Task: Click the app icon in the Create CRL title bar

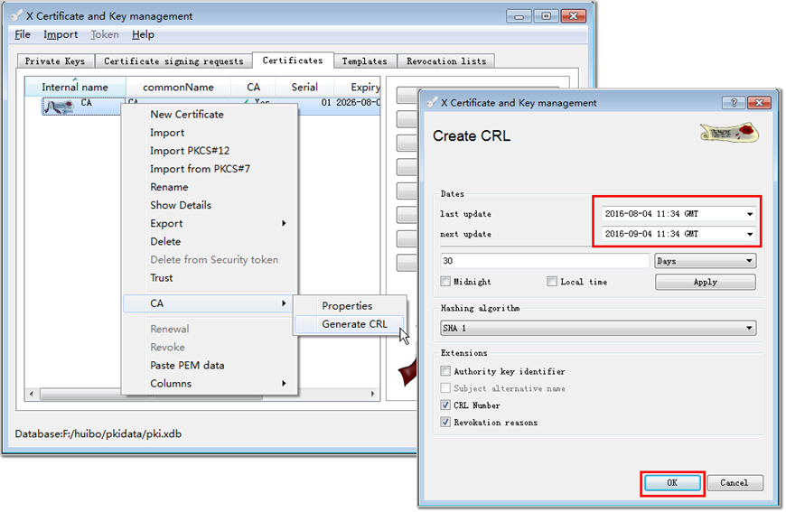Action: tap(432, 103)
